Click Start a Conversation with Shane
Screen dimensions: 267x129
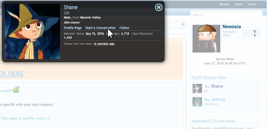[x=100, y=28]
